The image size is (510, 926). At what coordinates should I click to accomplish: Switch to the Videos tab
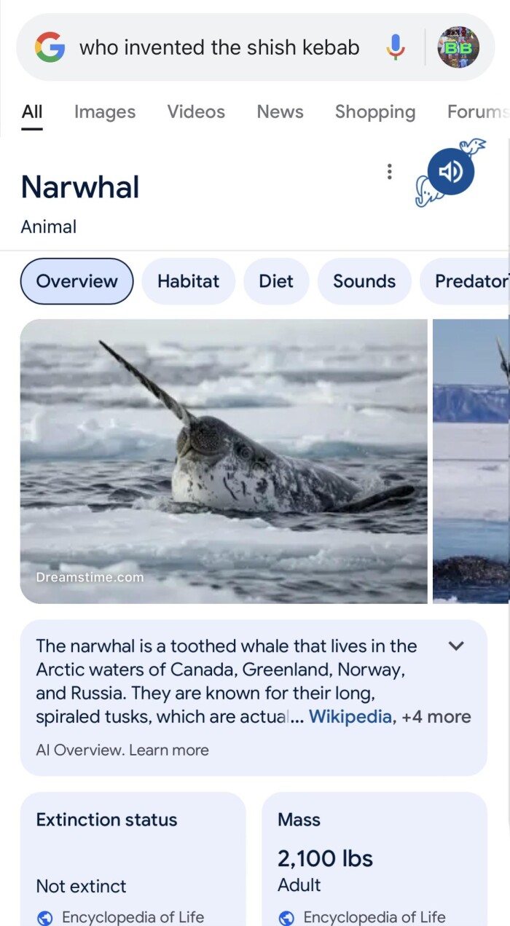[196, 112]
